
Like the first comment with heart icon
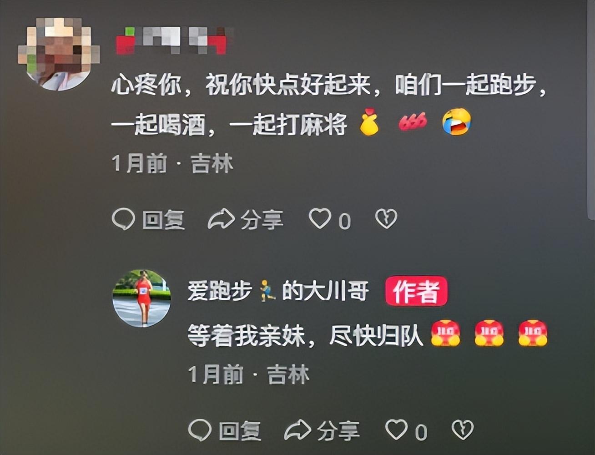tap(320, 219)
